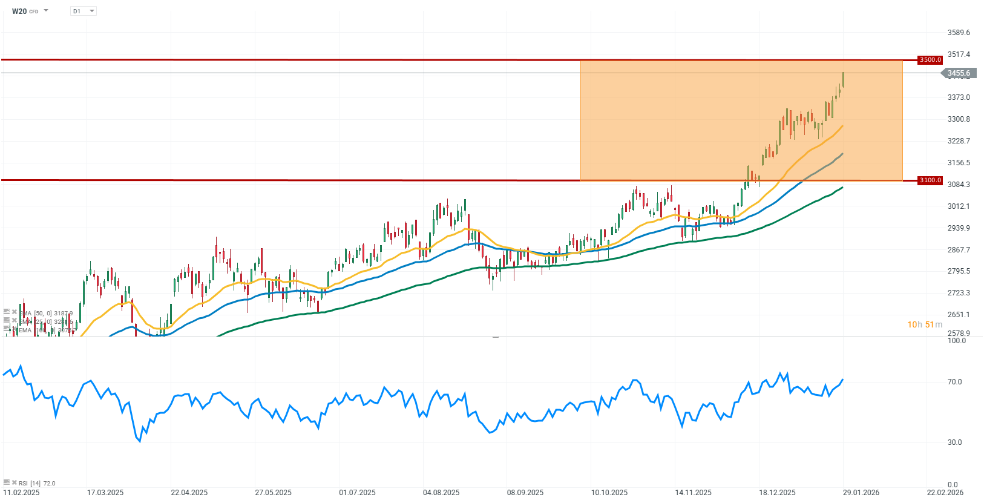Screen dimensions: 984x503
Task: Click the 3084.3 price axis label
Action: click(x=959, y=185)
